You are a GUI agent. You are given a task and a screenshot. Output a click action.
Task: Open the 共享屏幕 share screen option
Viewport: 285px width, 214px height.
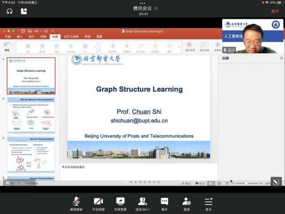coord(121,204)
